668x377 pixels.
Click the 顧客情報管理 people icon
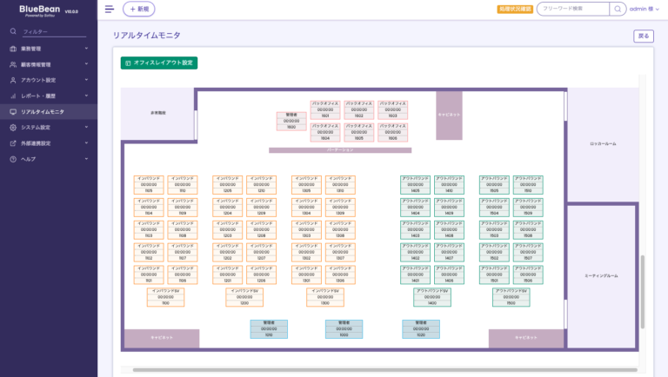[x=13, y=64]
